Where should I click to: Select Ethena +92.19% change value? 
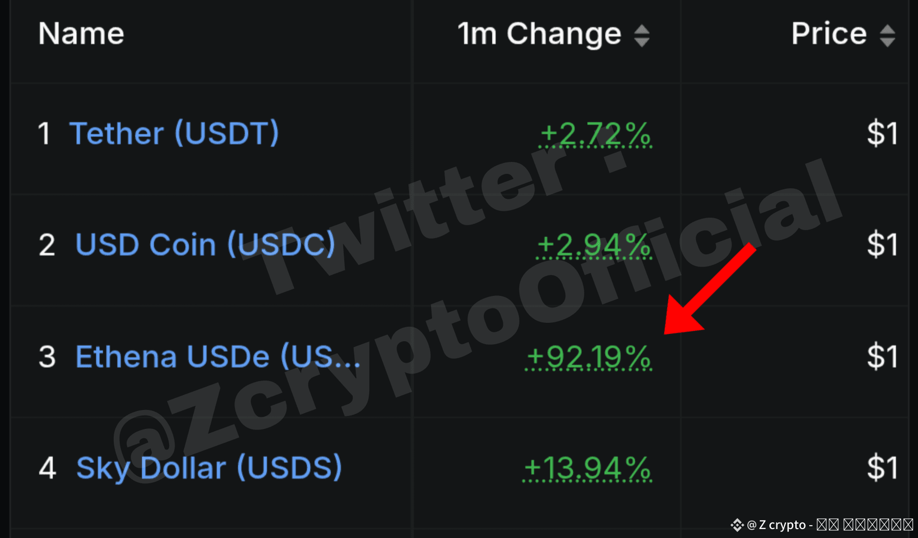click(589, 357)
